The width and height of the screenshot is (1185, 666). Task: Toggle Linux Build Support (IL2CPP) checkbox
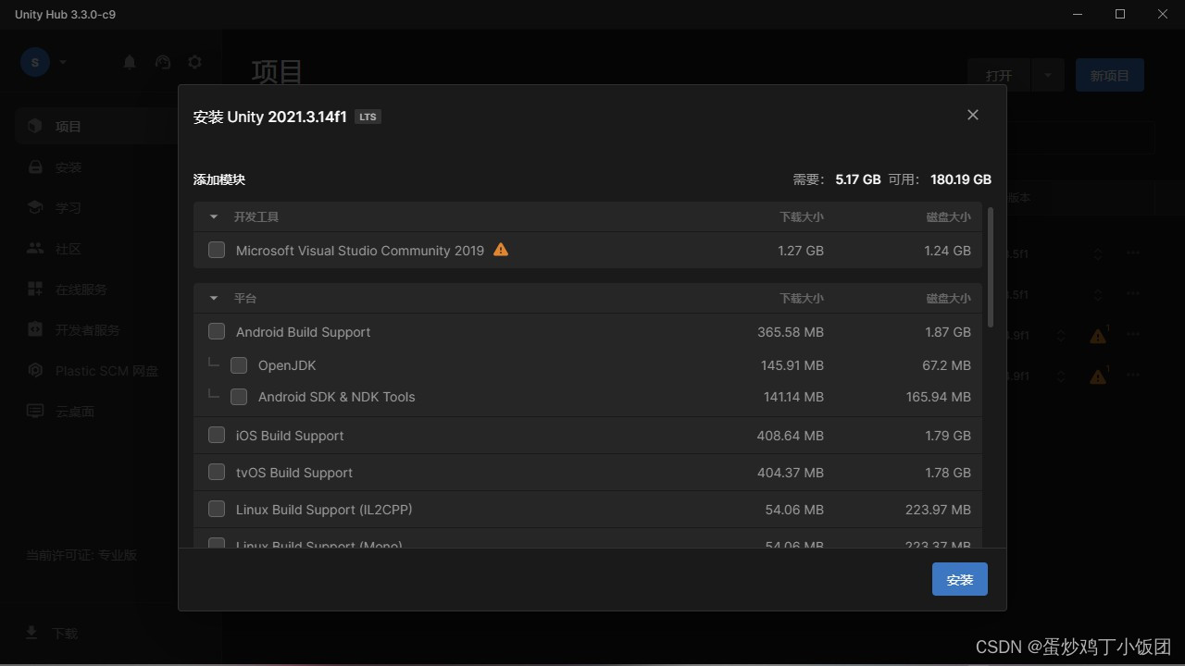(x=217, y=509)
